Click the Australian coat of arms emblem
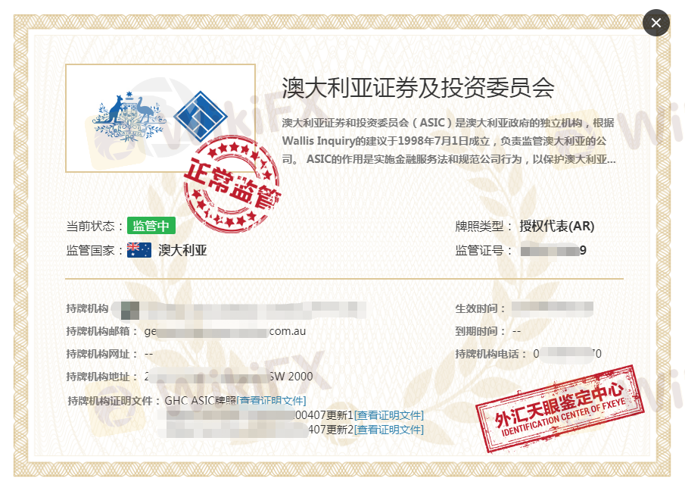 [x=129, y=116]
